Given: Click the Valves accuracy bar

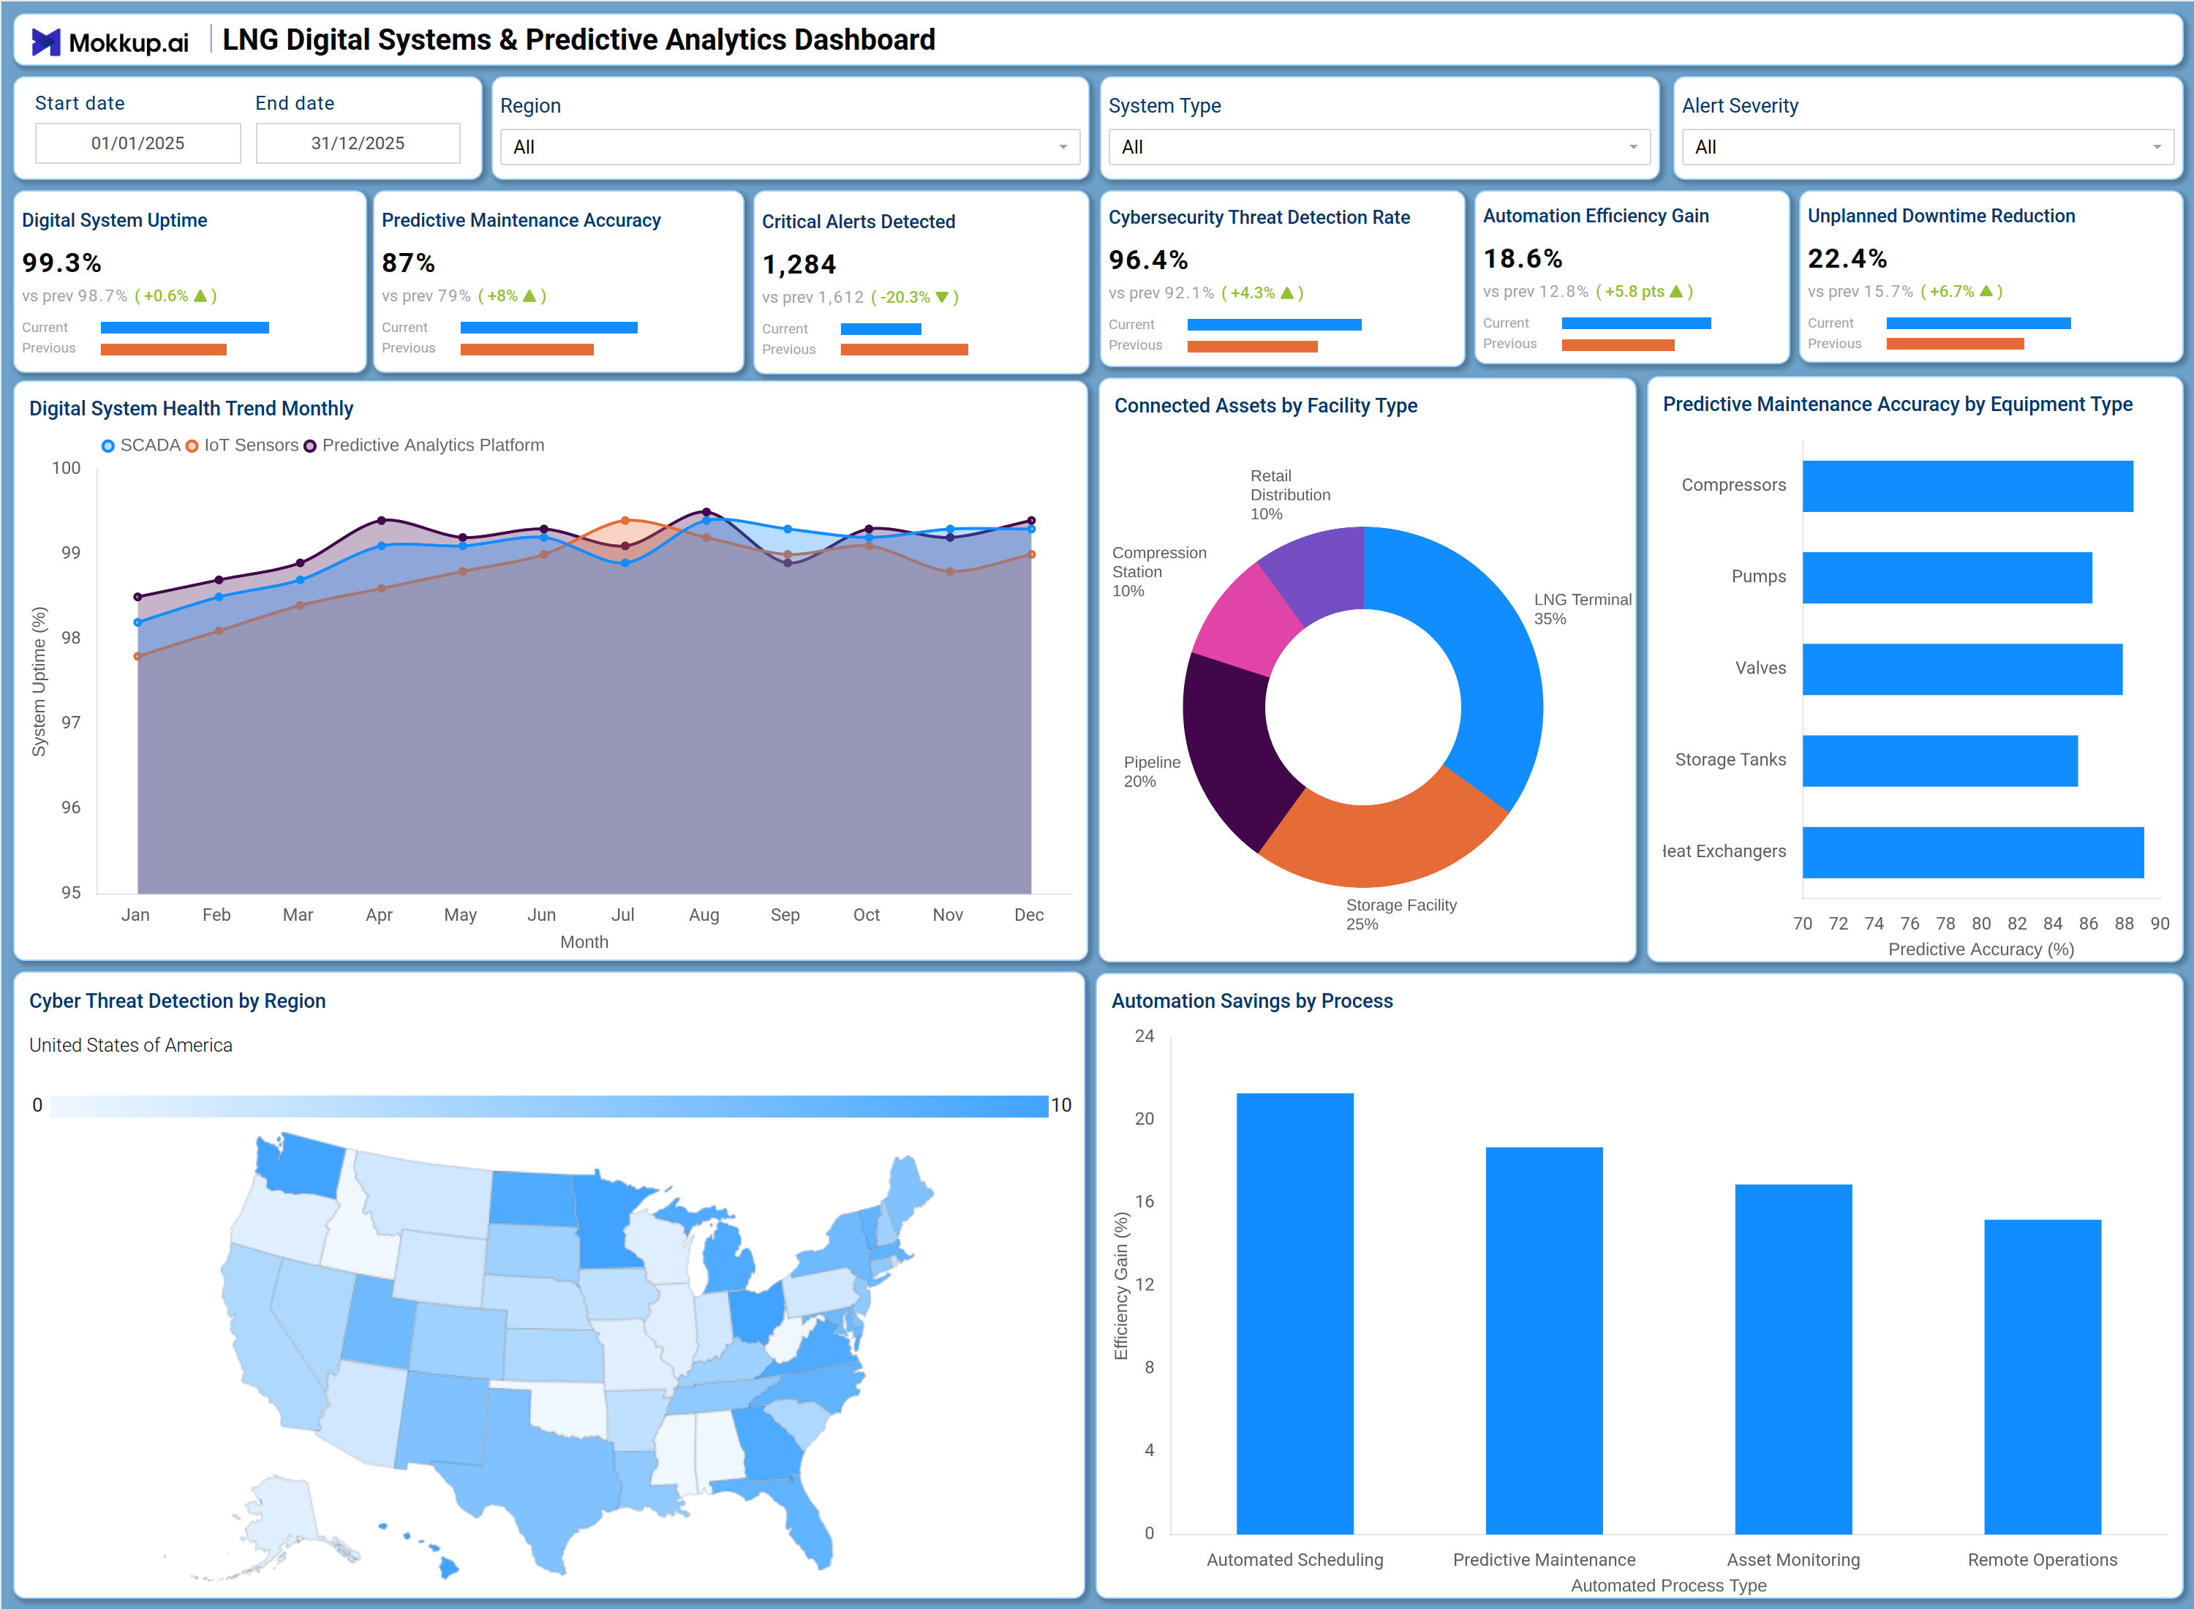Looking at the screenshot, I should pyautogui.click(x=1962, y=669).
